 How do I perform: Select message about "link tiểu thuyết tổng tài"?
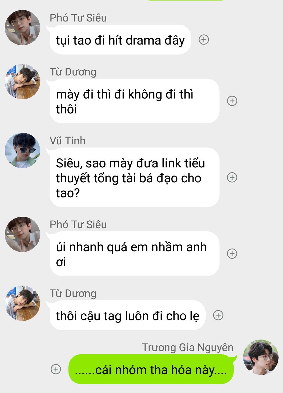[x=134, y=178]
